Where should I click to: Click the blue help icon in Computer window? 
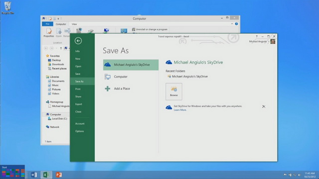[236, 24]
